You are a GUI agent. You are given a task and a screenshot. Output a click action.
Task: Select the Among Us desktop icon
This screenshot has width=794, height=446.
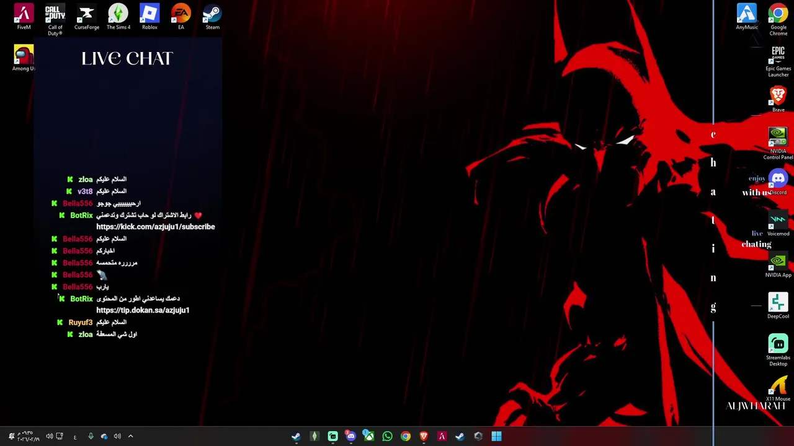click(24, 58)
